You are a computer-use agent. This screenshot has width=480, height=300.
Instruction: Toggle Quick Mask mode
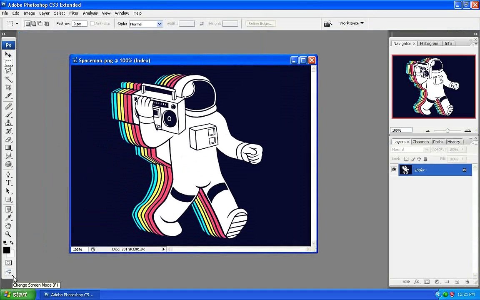coord(8,262)
